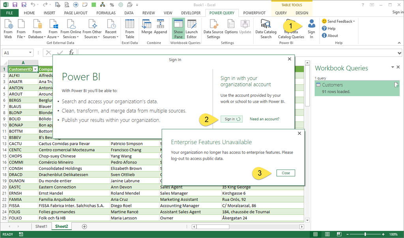This screenshot has width=404, height=238.
Task: Click the From Web icon
Action: [x=8, y=24]
